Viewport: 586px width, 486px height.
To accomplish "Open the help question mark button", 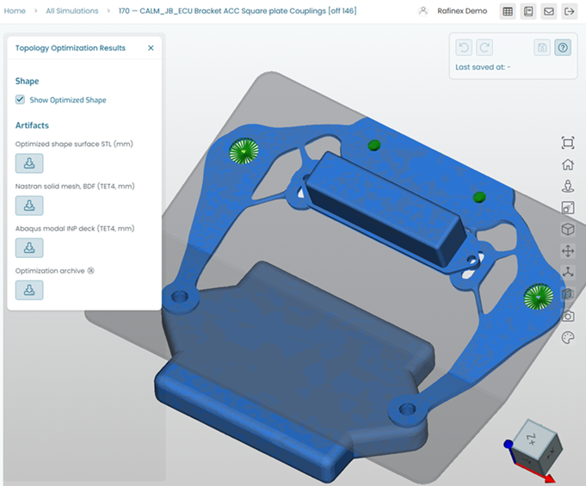I will coord(563,47).
